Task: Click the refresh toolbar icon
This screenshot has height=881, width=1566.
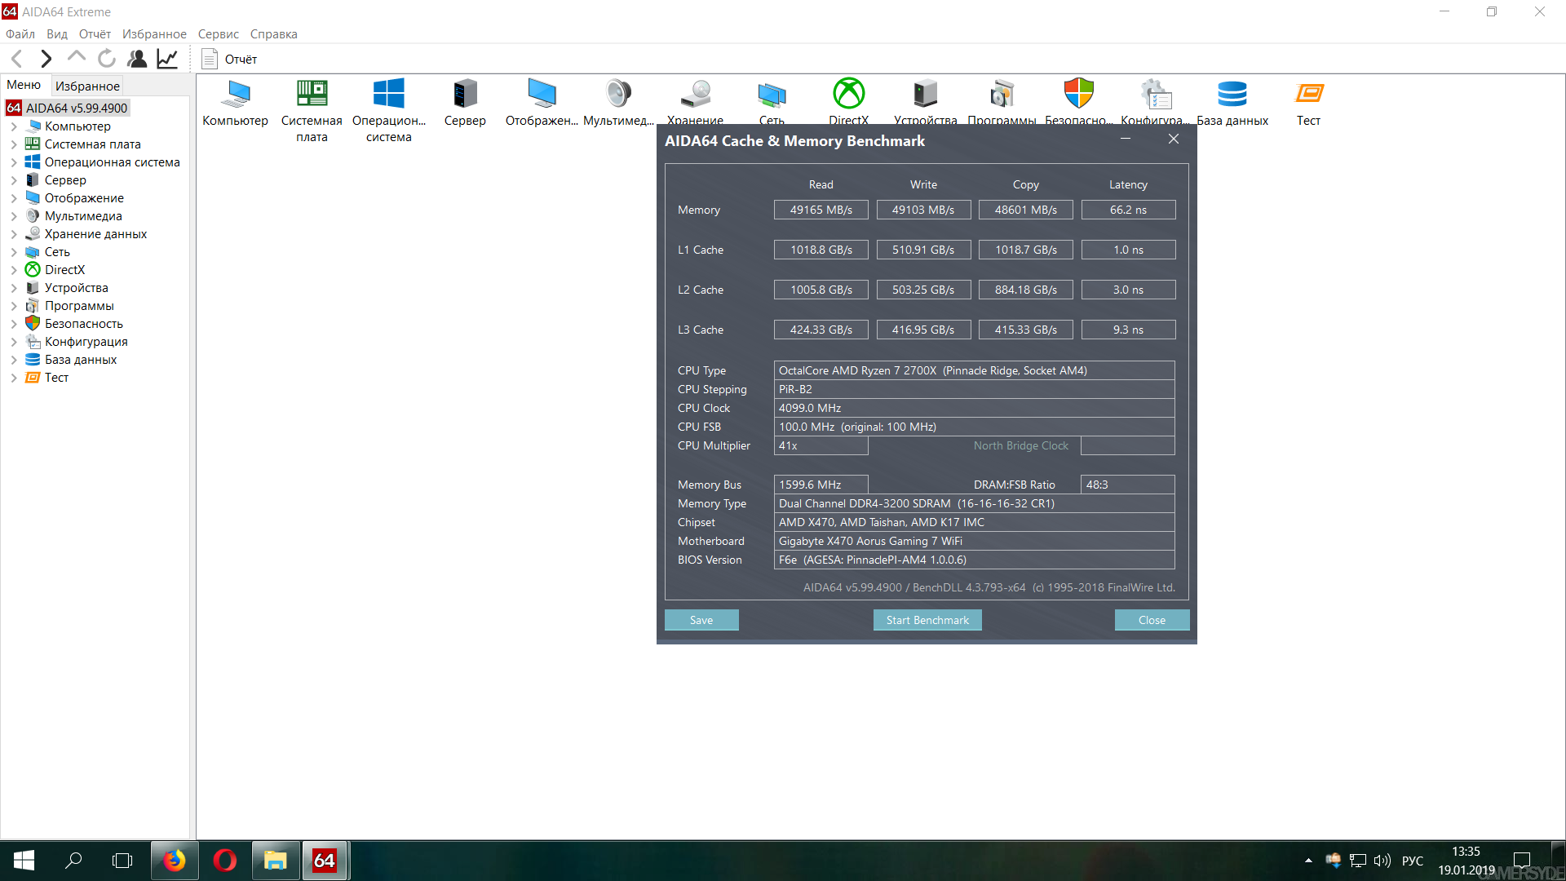Action: coord(107,59)
